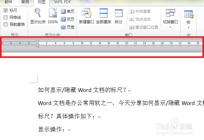This screenshot has height=140, width=204.
Task: Click ruler mark 36
Action: click(x=198, y=43)
